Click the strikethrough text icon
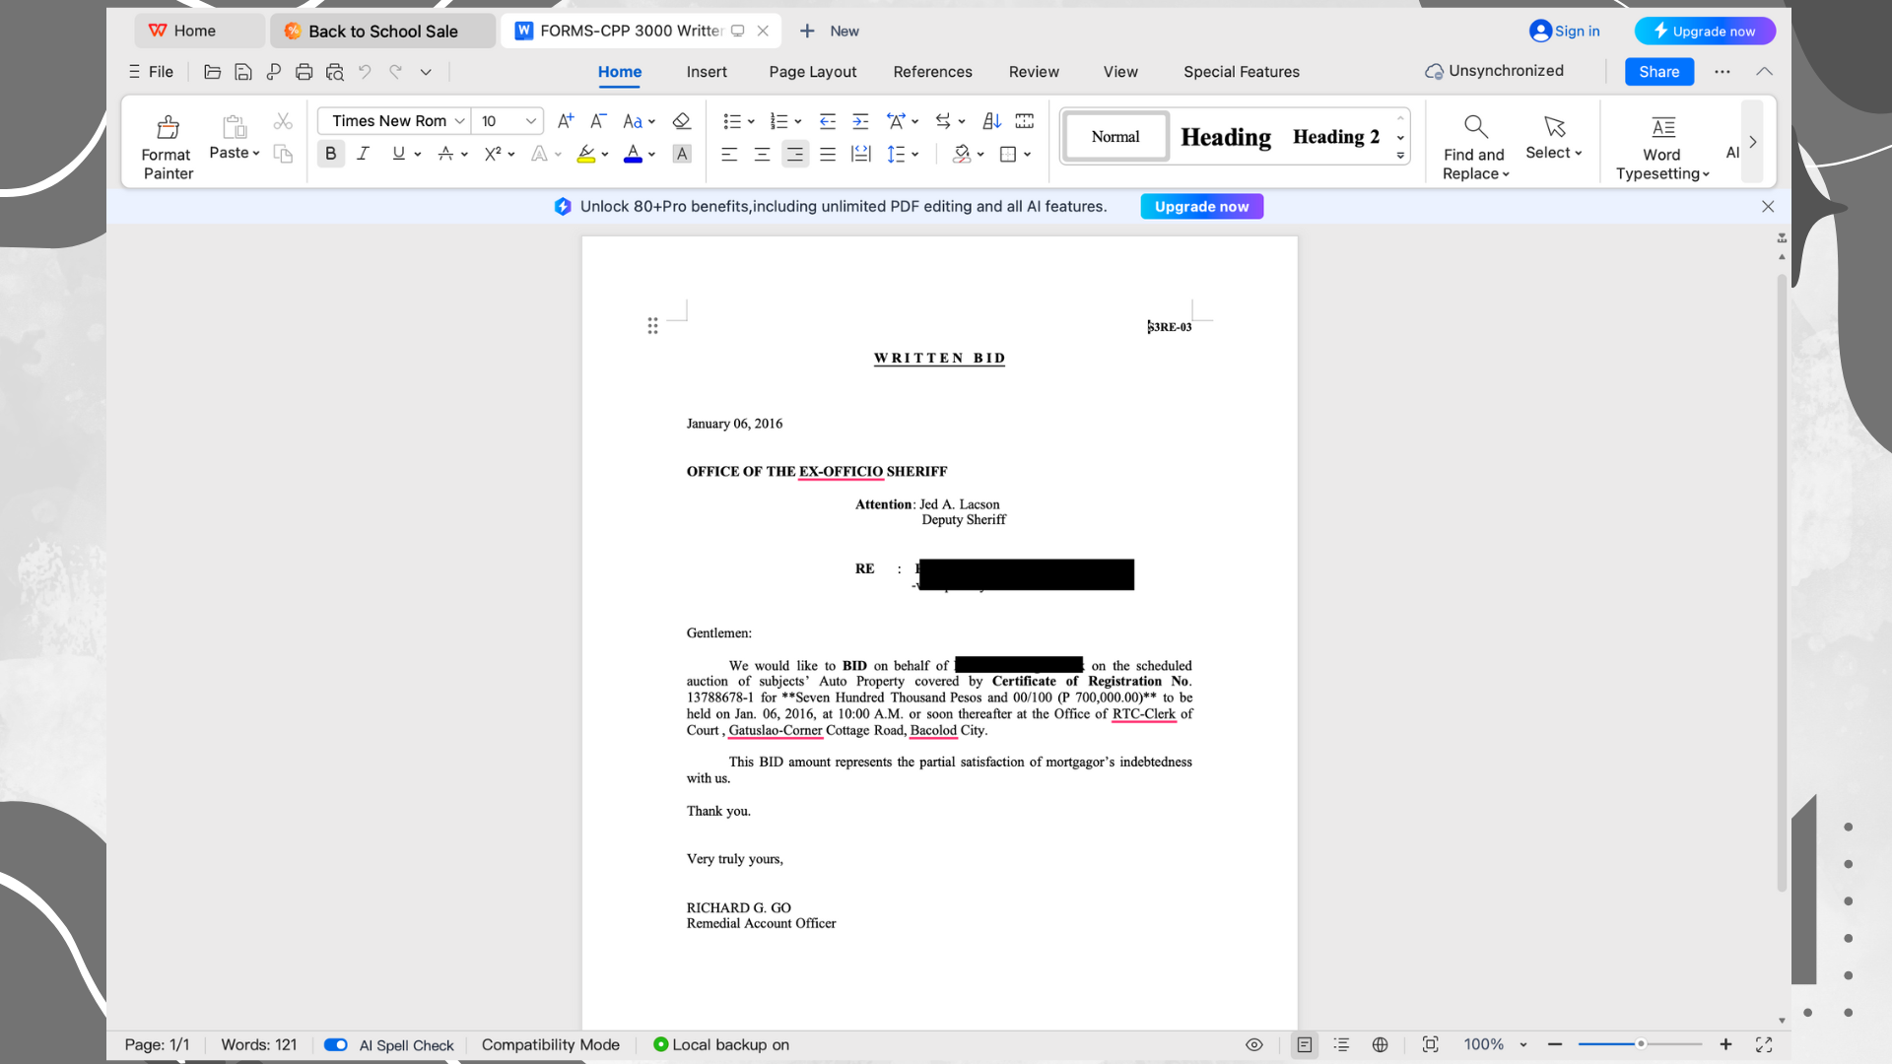1892x1064 pixels. pos(445,154)
